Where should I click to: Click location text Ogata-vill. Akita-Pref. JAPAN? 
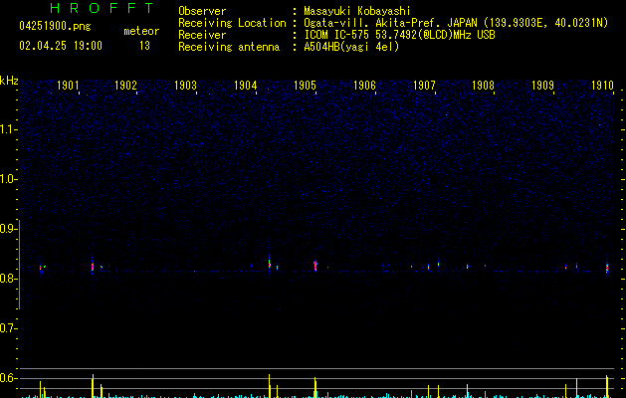coord(390,23)
